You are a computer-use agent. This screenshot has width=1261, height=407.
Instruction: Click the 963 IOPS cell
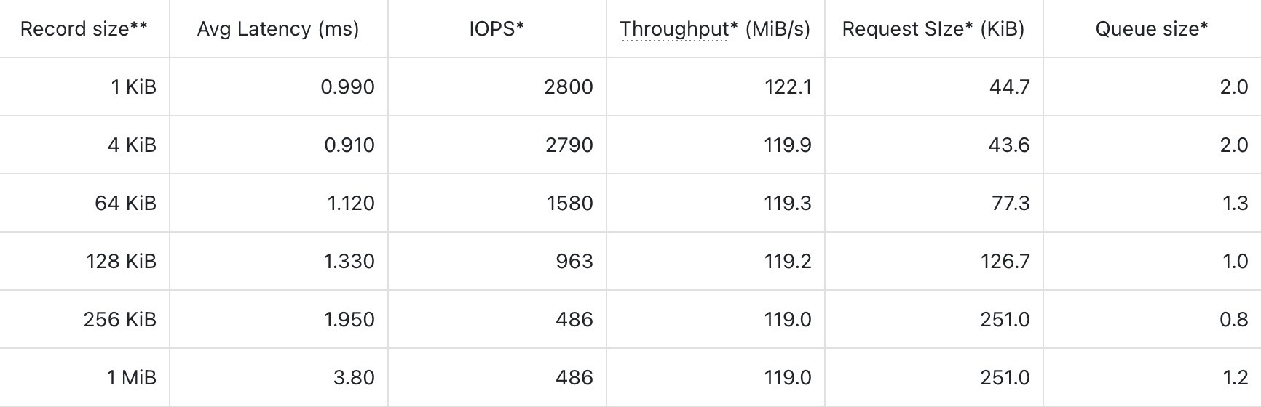(x=574, y=262)
